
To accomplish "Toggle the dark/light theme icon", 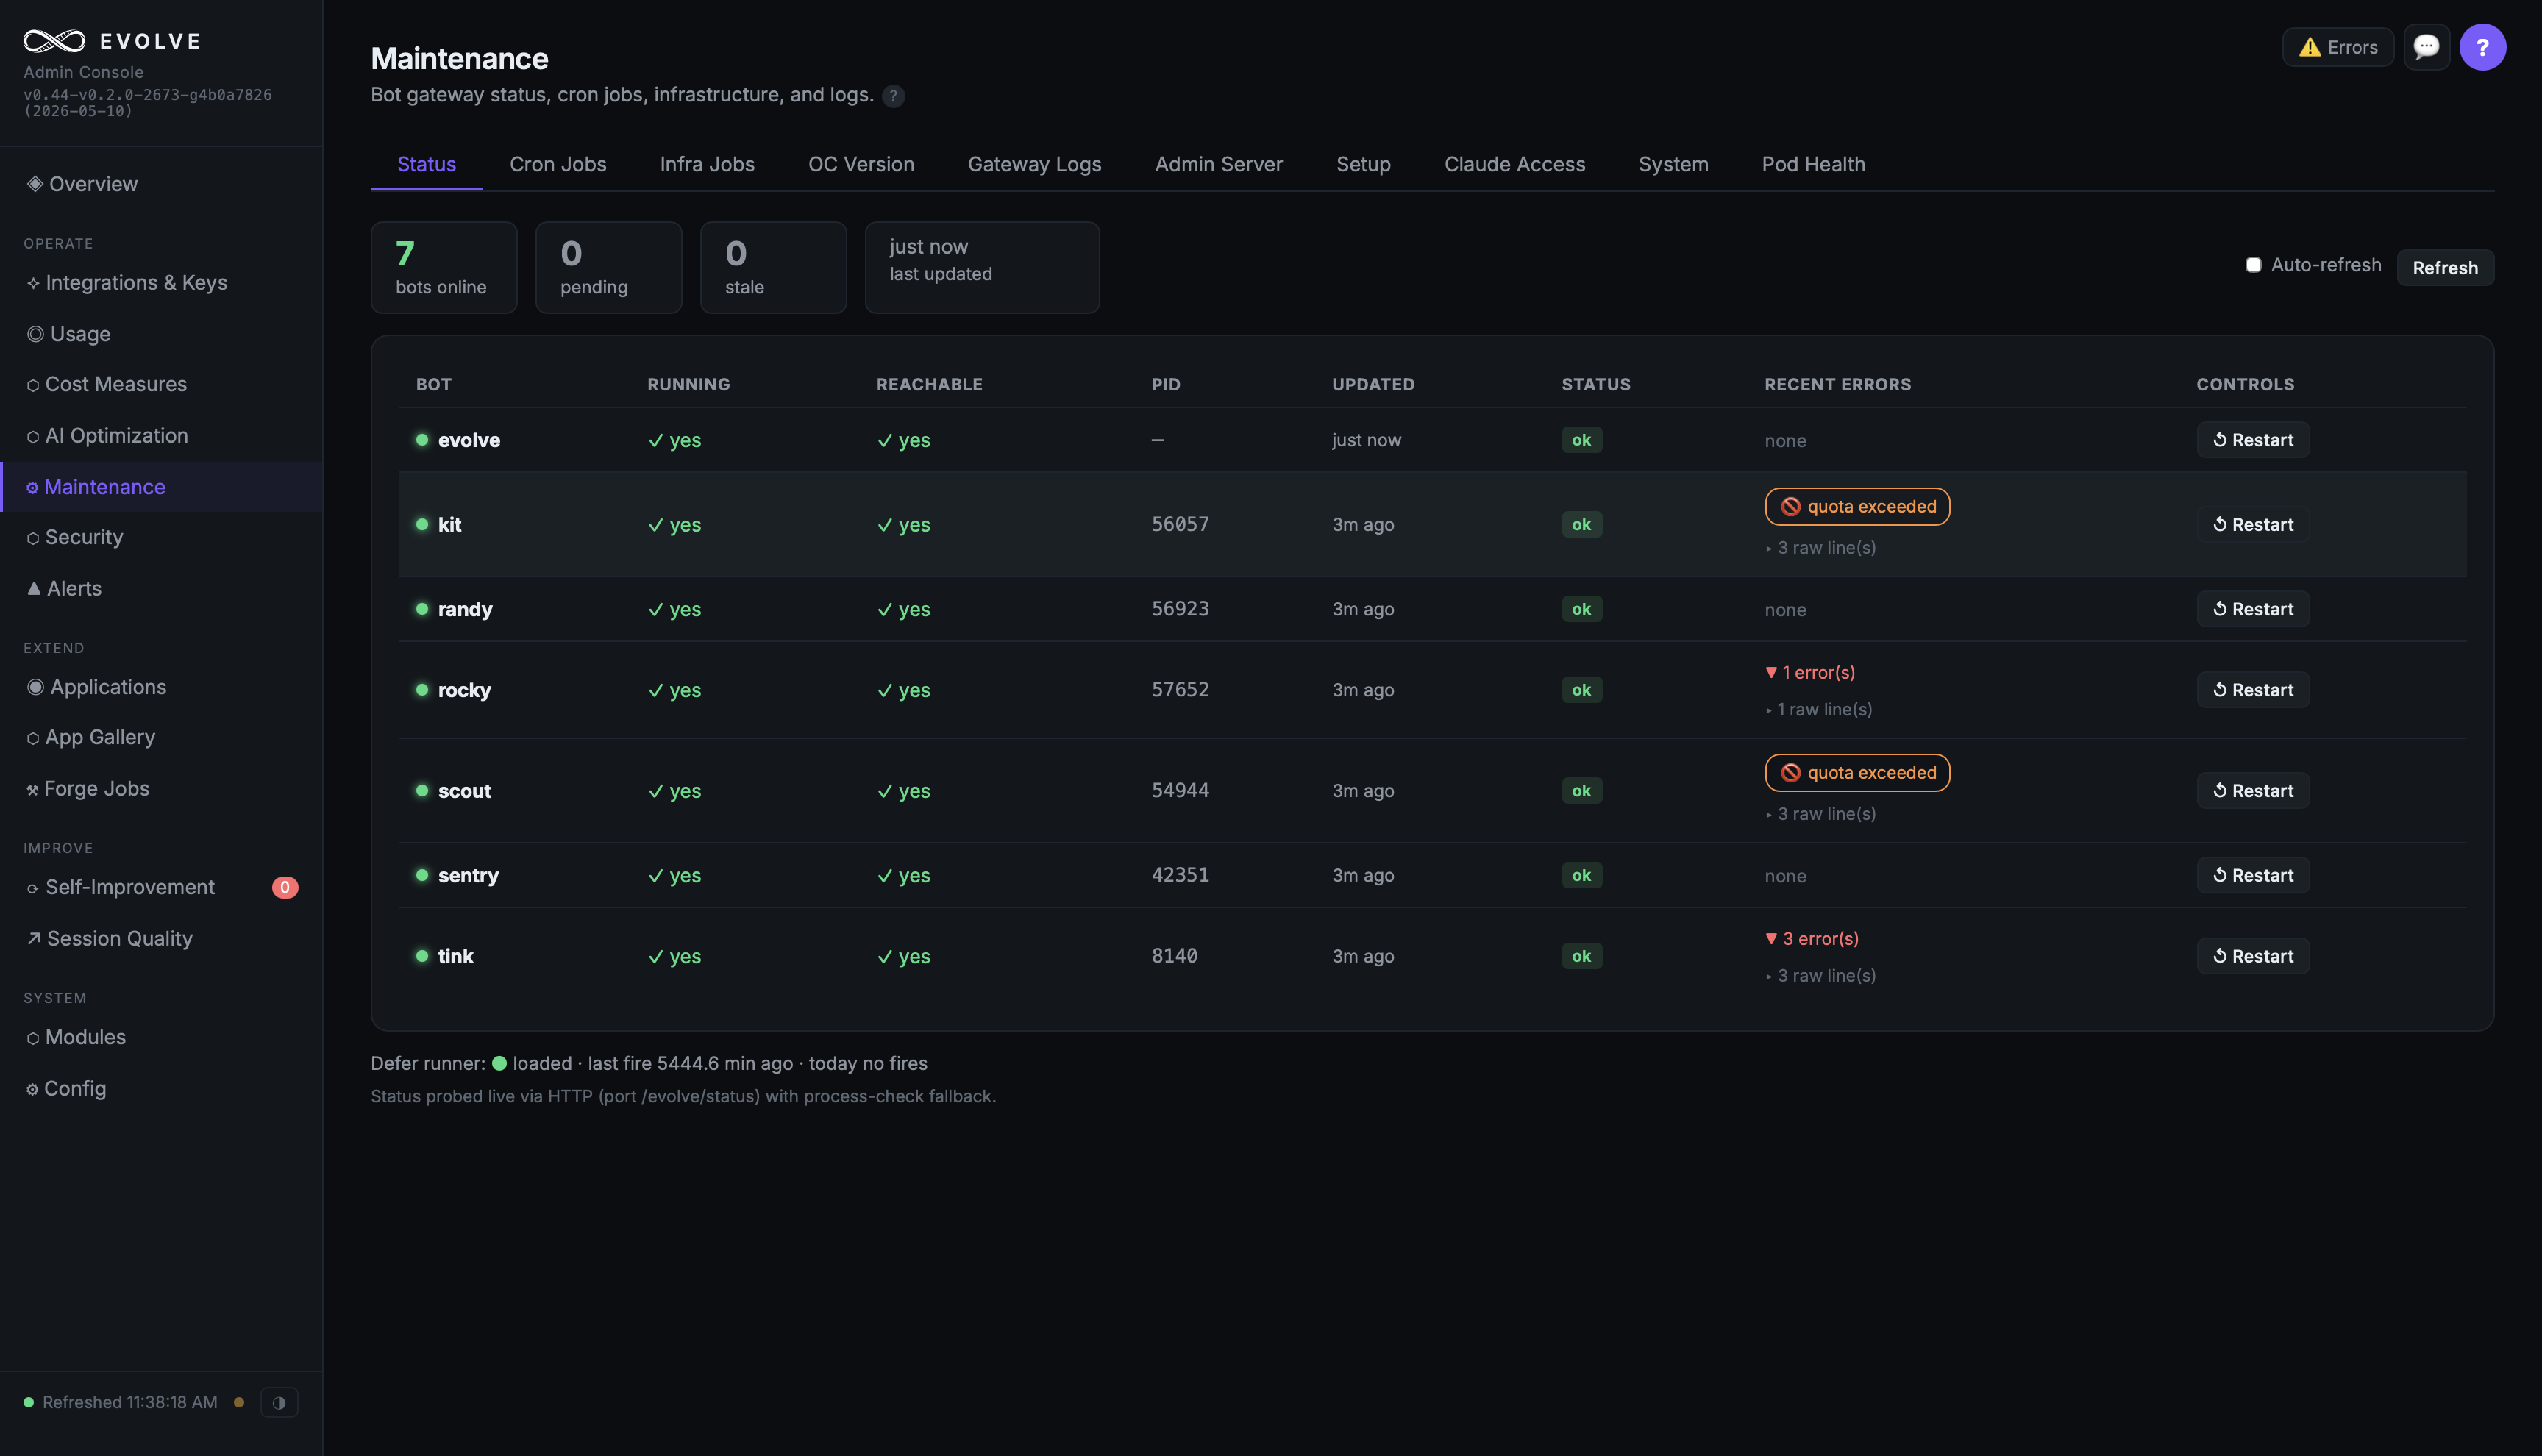I will [279, 1402].
